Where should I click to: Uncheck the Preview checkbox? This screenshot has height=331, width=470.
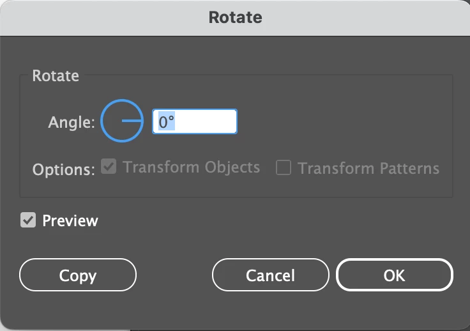28,221
